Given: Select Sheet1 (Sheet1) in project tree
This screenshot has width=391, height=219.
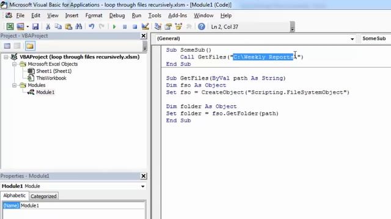Looking at the screenshot, I should pyautogui.click(x=54, y=71).
